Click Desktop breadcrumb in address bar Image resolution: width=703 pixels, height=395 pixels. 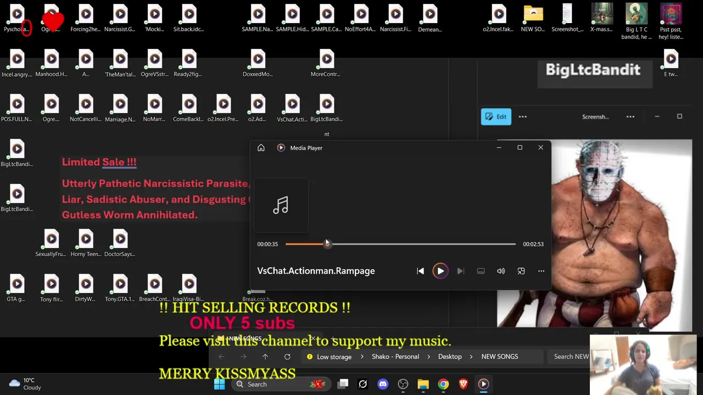point(450,357)
